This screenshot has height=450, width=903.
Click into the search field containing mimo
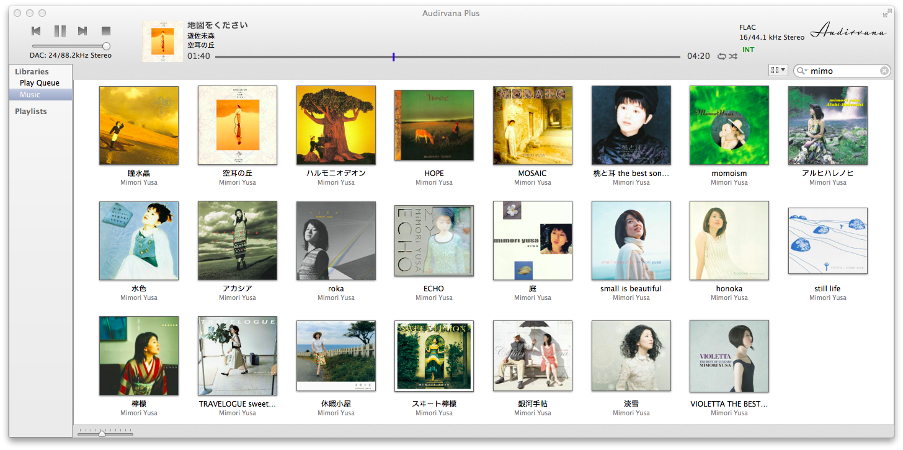click(x=843, y=71)
